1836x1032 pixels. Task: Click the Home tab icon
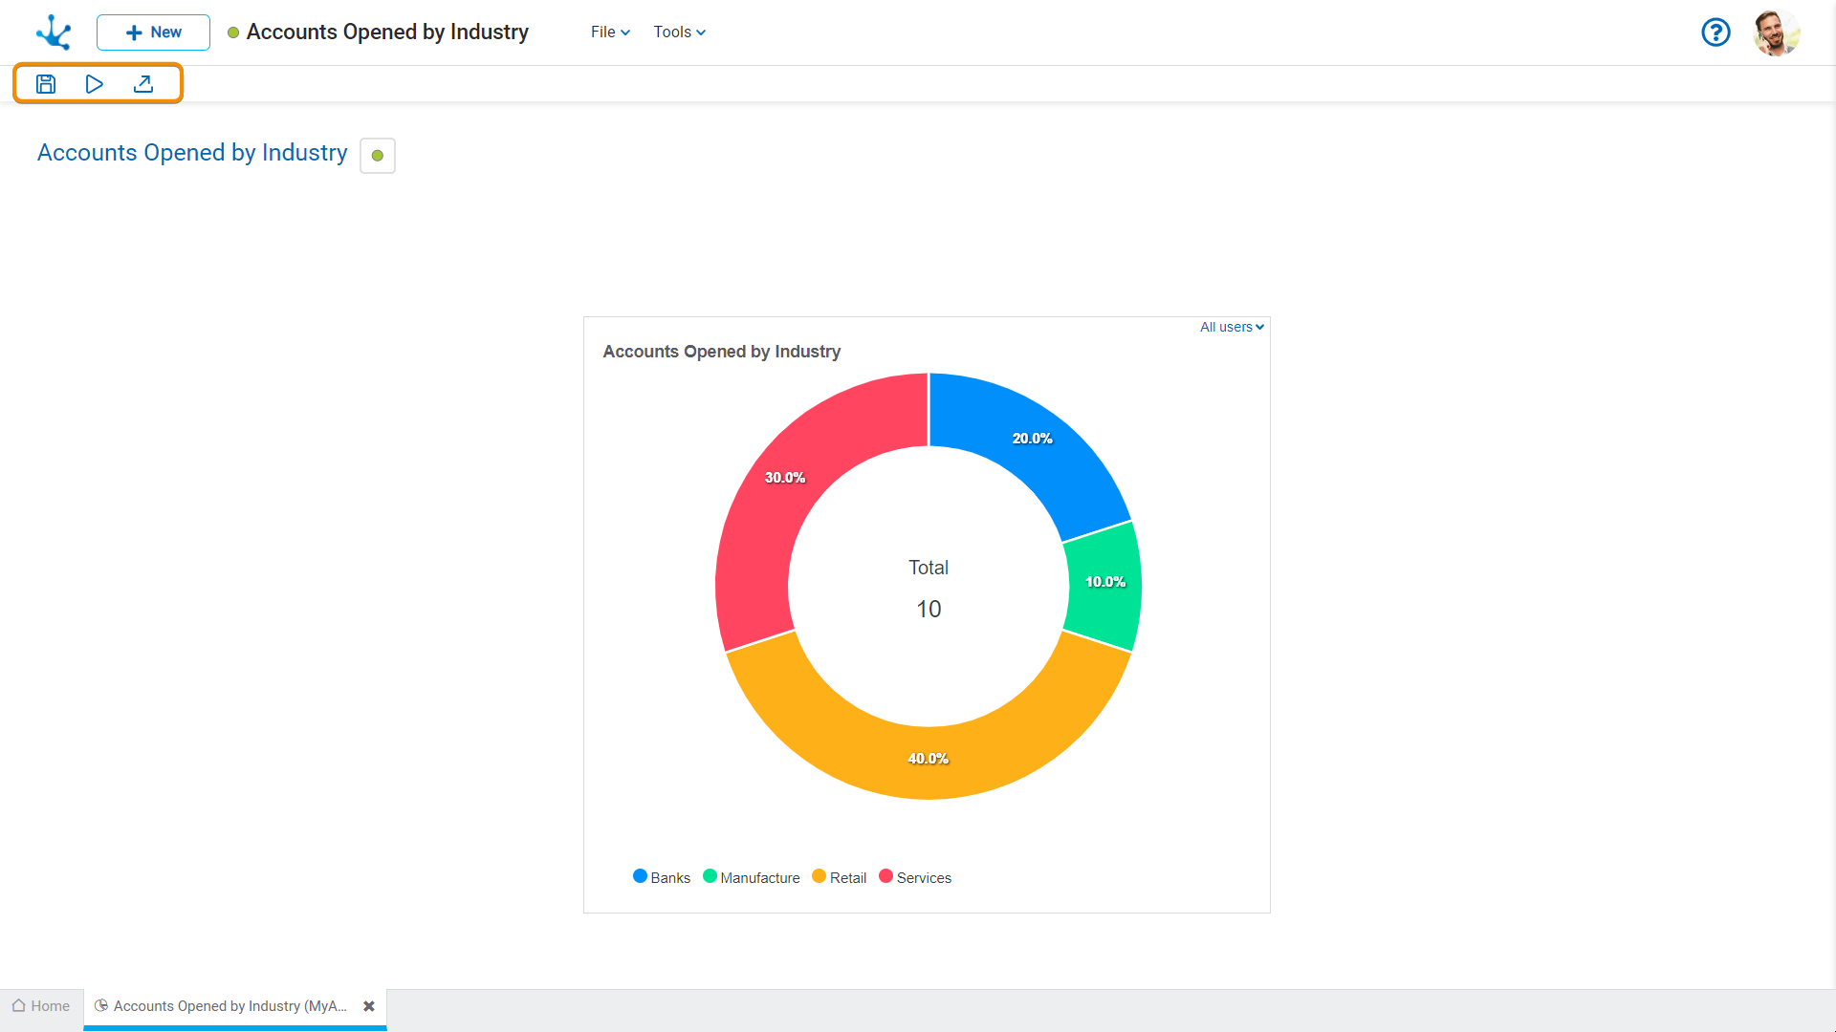(x=18, y=1005)
